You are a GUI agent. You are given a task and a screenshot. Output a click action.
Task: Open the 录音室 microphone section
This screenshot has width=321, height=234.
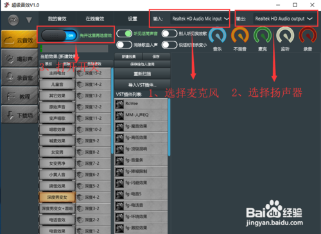coord(19,77)
